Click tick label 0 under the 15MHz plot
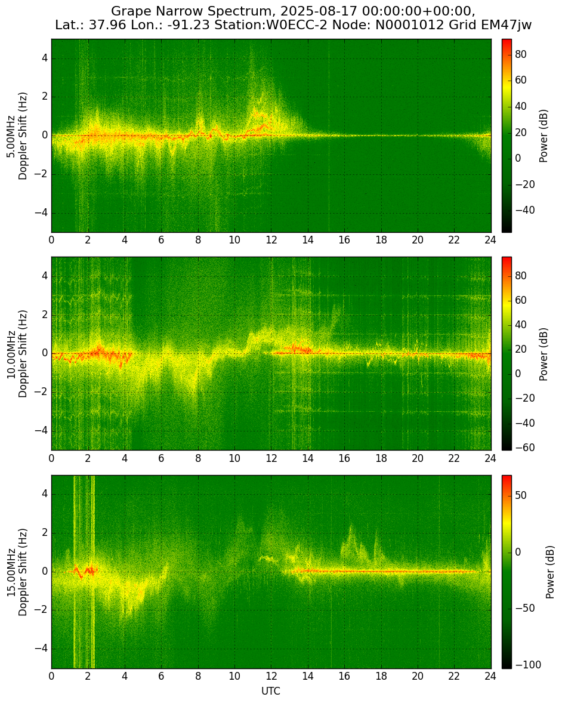 click(51, 676)
